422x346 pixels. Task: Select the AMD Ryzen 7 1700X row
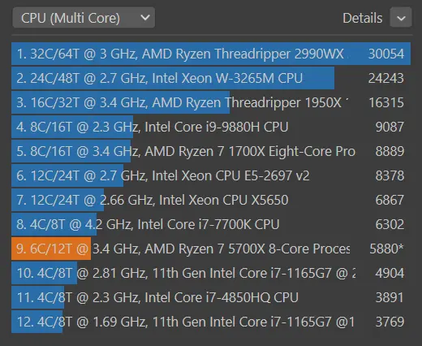coord(211,151)
